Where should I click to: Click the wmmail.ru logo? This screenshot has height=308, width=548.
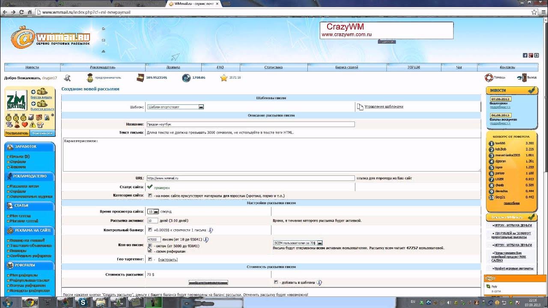pos(51,38)
